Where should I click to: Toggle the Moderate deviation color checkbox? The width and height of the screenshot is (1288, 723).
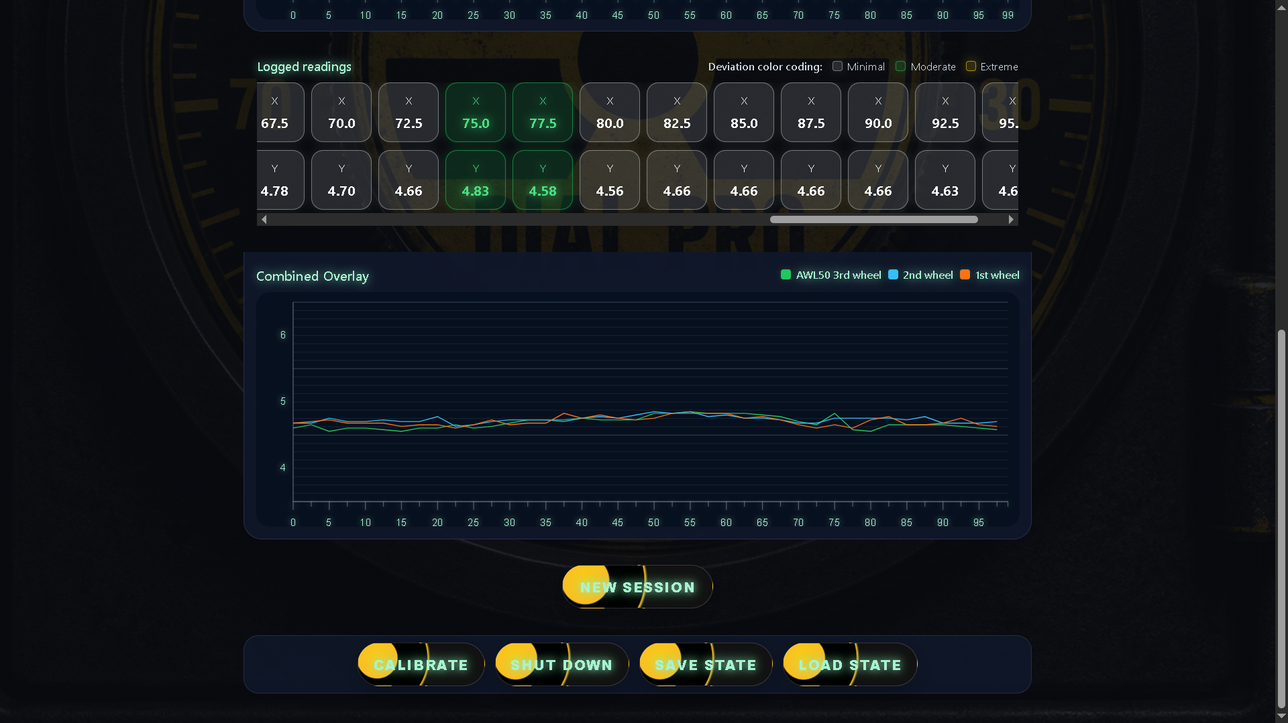900,66
